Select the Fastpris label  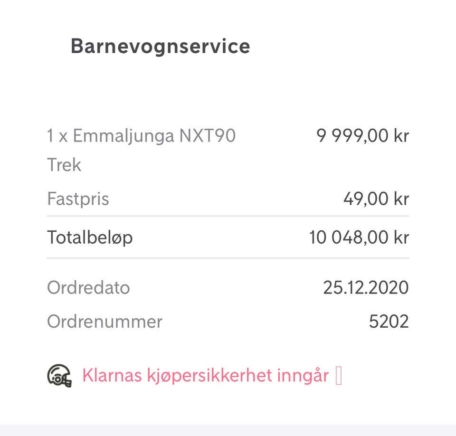pyautogui.click(x=78, y=199)
